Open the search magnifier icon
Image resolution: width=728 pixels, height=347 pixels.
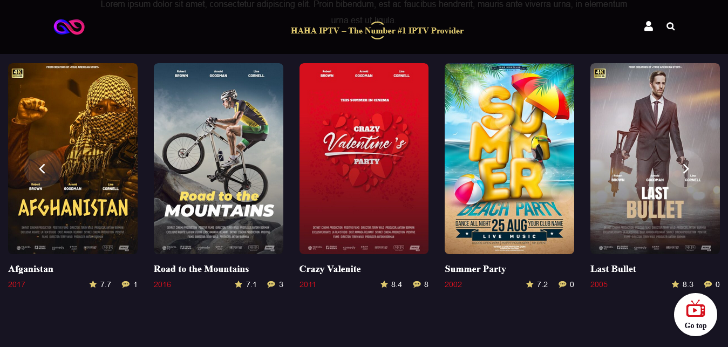tap(670, 26)
